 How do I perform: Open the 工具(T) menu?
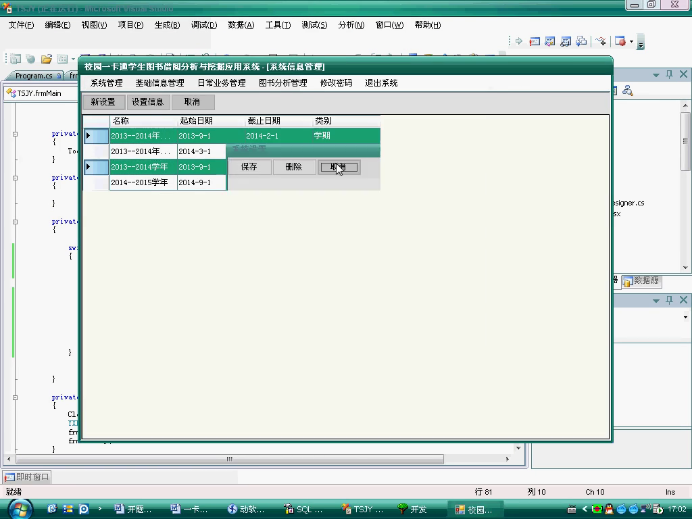(278, 25)
